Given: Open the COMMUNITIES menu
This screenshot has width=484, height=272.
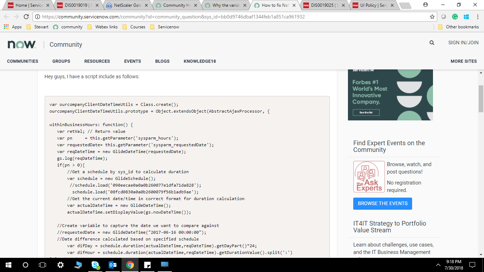Looking at the screenshot, I should coord(23,61).
